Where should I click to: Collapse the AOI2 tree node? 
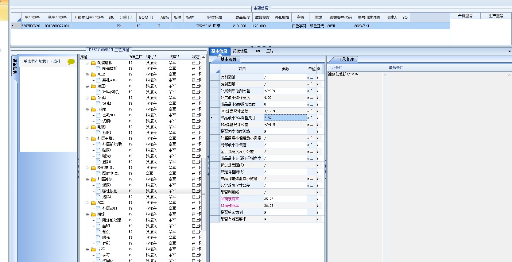click(87, 74)
